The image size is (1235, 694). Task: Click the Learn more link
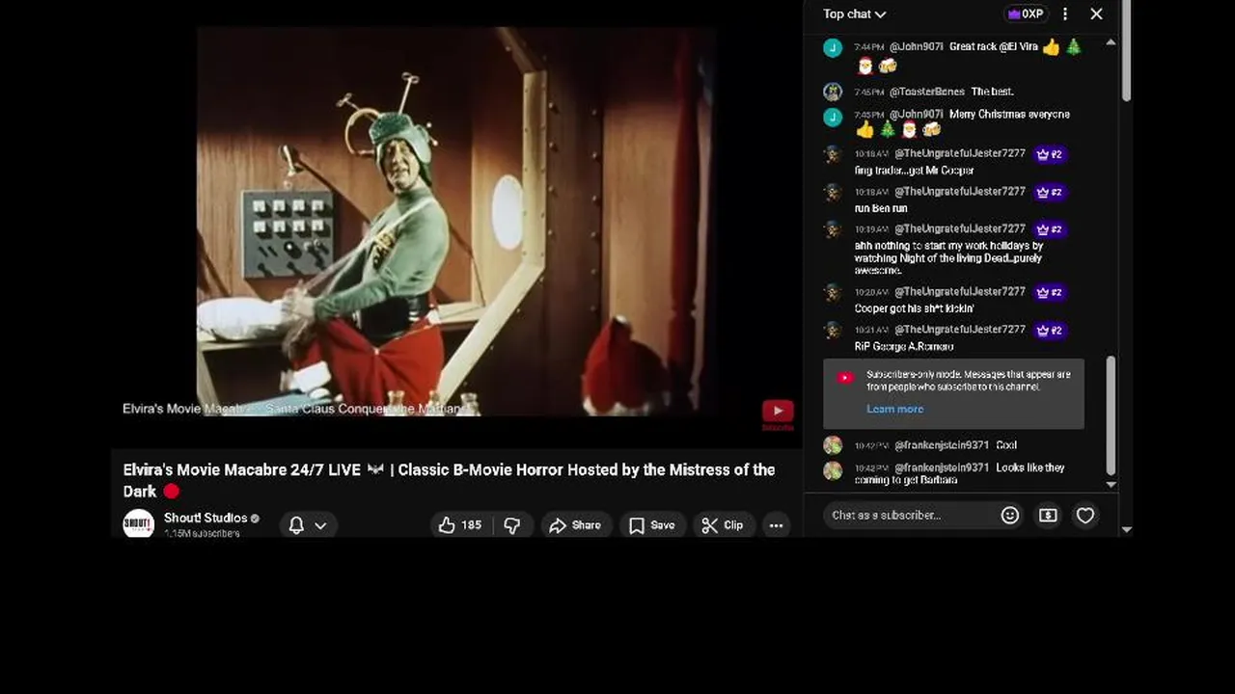click(x=894, y=409)
